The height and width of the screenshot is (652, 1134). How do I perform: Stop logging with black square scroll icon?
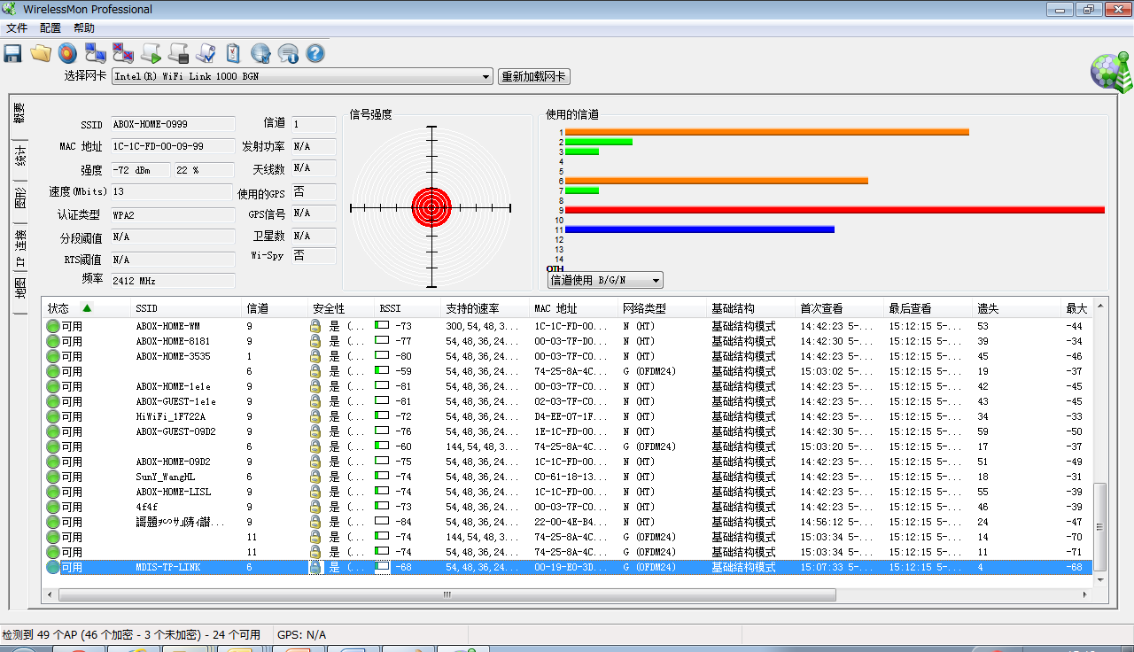(178, 53)
